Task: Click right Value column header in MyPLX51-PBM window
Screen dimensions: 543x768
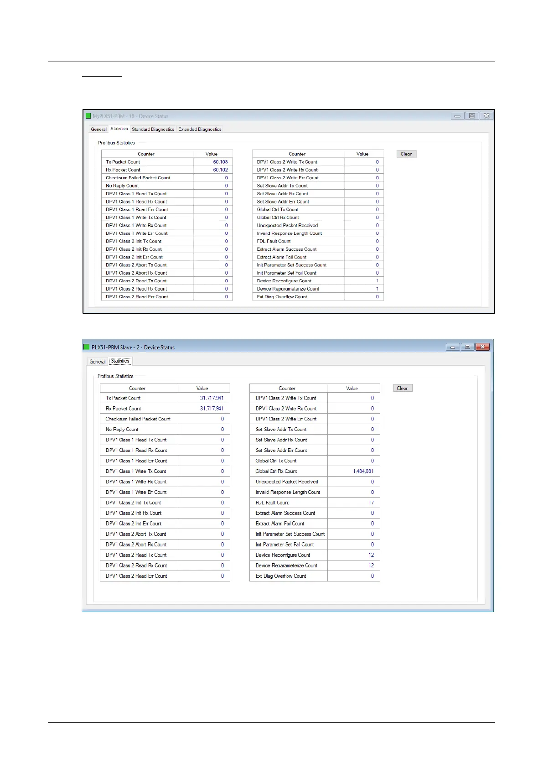Action: point(364,154)
